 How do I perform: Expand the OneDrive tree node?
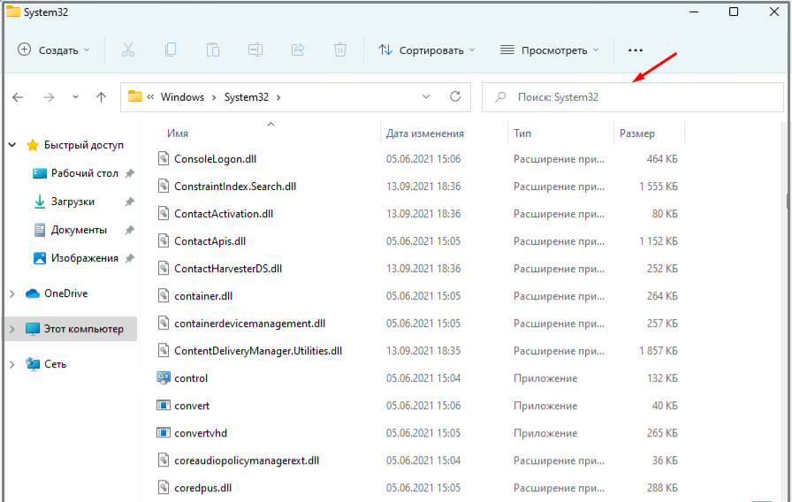11,293
